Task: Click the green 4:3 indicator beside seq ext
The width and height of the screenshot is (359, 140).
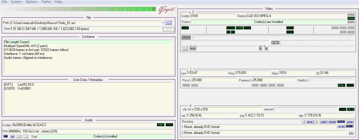Action: tap(342, 109)
